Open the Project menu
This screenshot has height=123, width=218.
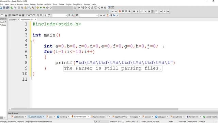tap(20, 4)
